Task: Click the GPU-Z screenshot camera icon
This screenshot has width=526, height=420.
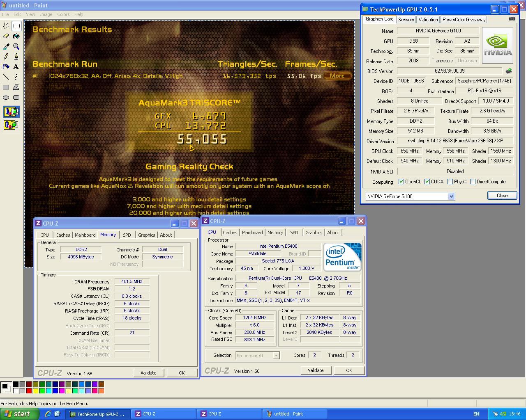Action: pyautogui.click(x=512, y=18)
